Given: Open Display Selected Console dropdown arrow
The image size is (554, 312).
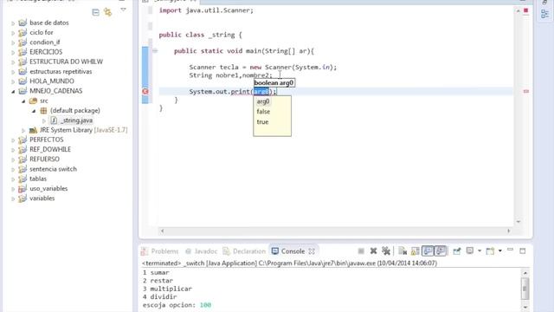Looking at the screenshot, I should (x=480, y=251).
